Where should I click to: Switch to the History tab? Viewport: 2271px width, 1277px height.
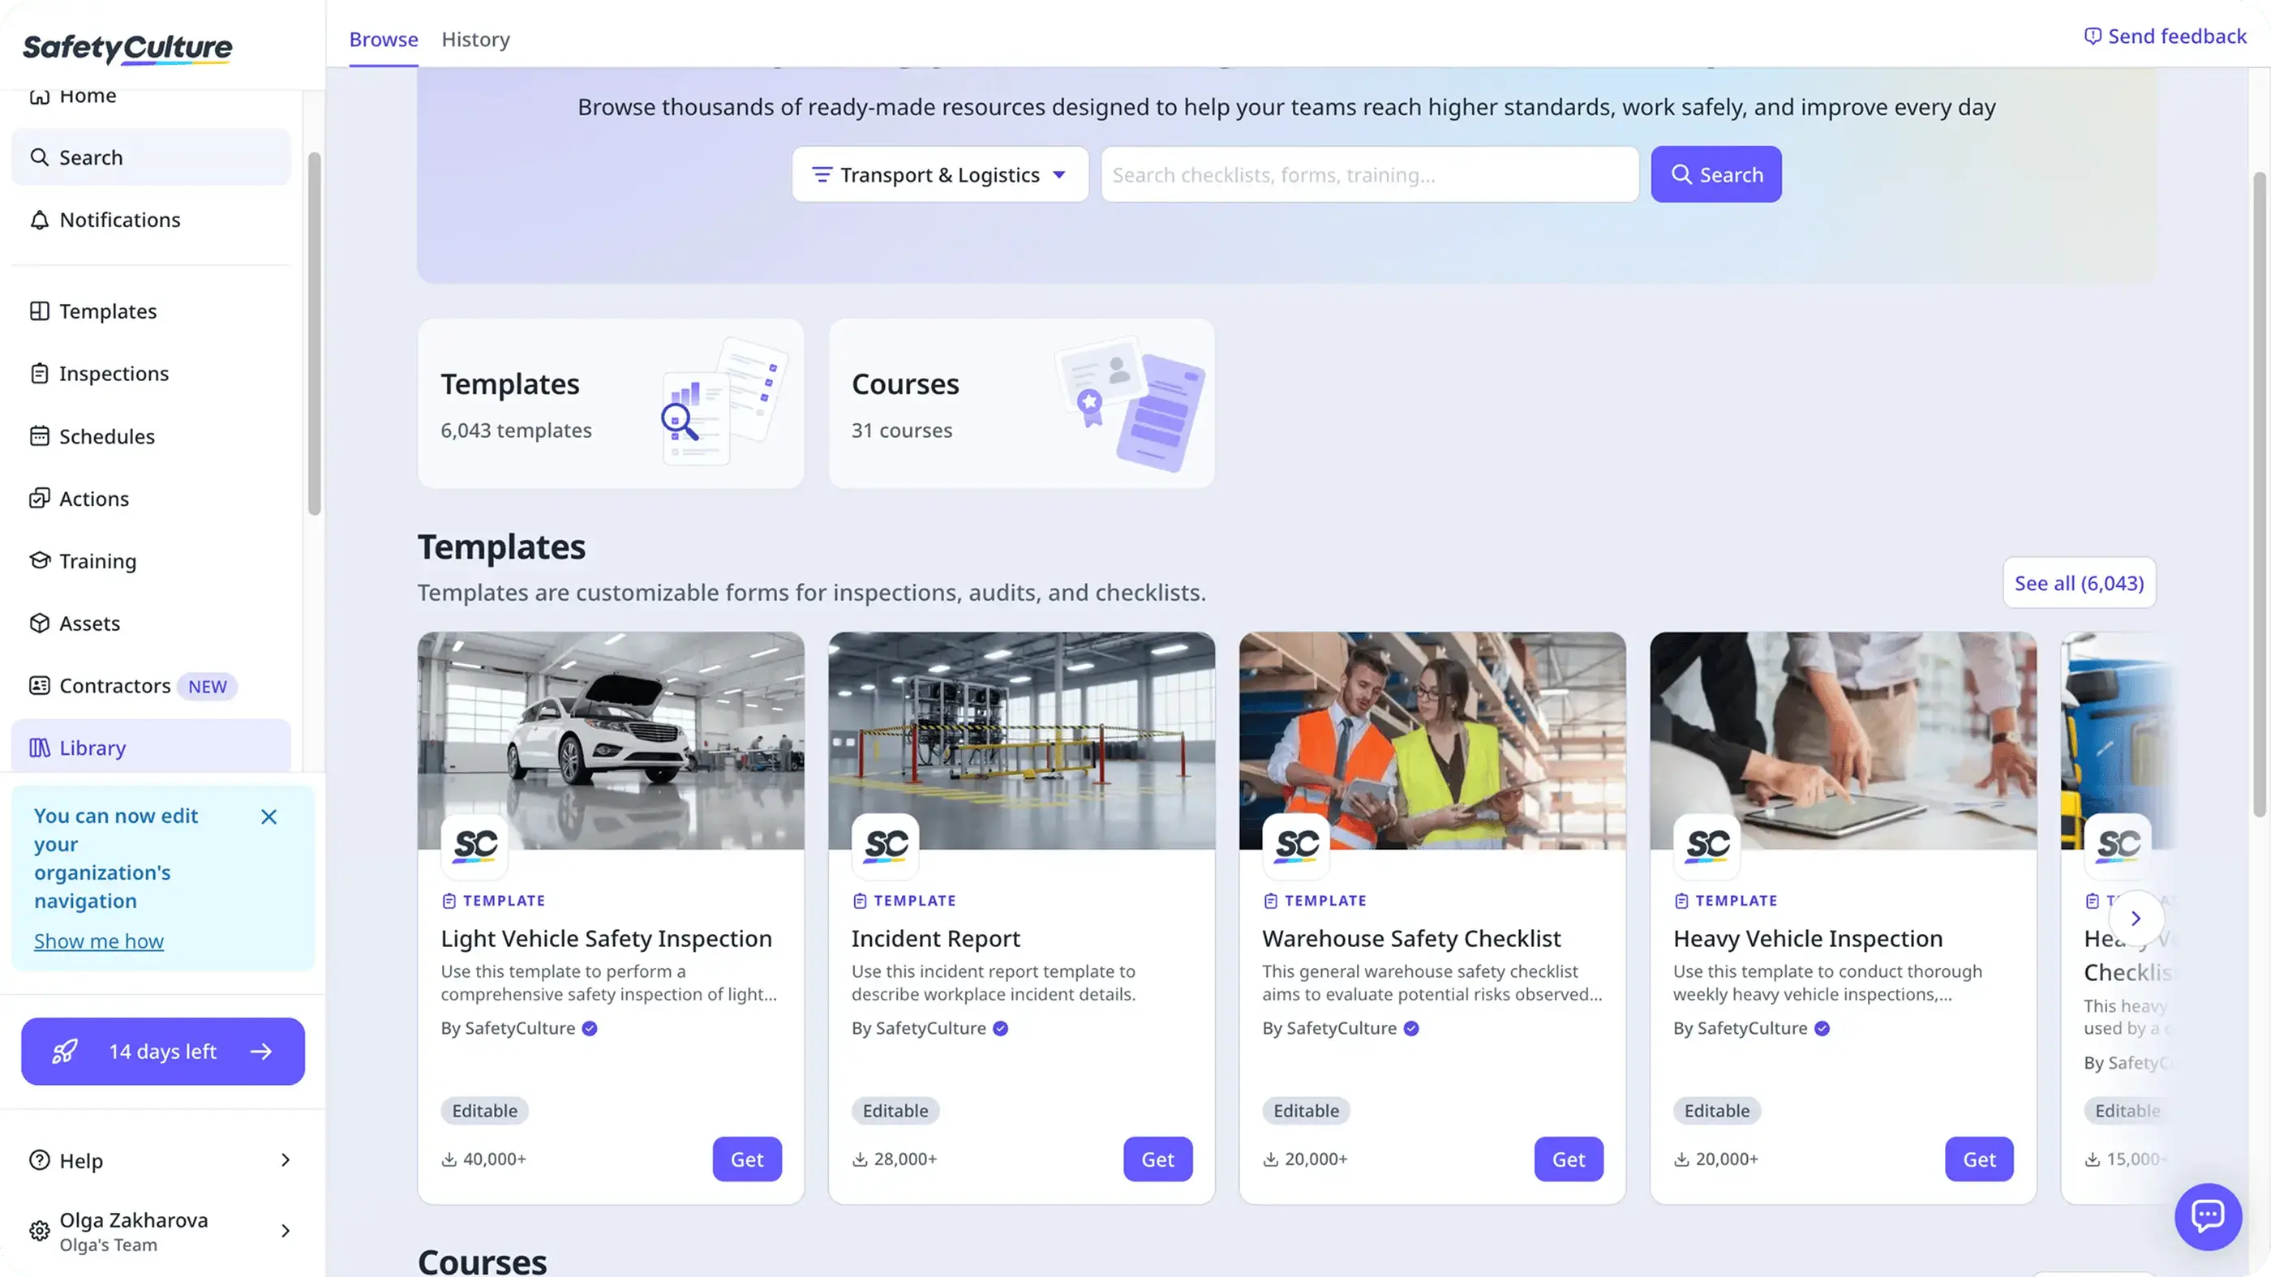[x=475, y=39]
